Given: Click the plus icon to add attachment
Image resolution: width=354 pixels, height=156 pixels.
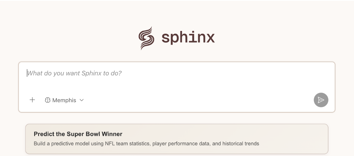Looking at the screenshot, I should (32, 100).
